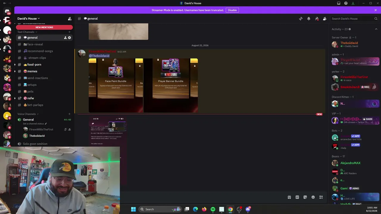The height and width of the screenshot is (214, 381).
Task: Select member AlejandroMAX
Action: [355, 163]
